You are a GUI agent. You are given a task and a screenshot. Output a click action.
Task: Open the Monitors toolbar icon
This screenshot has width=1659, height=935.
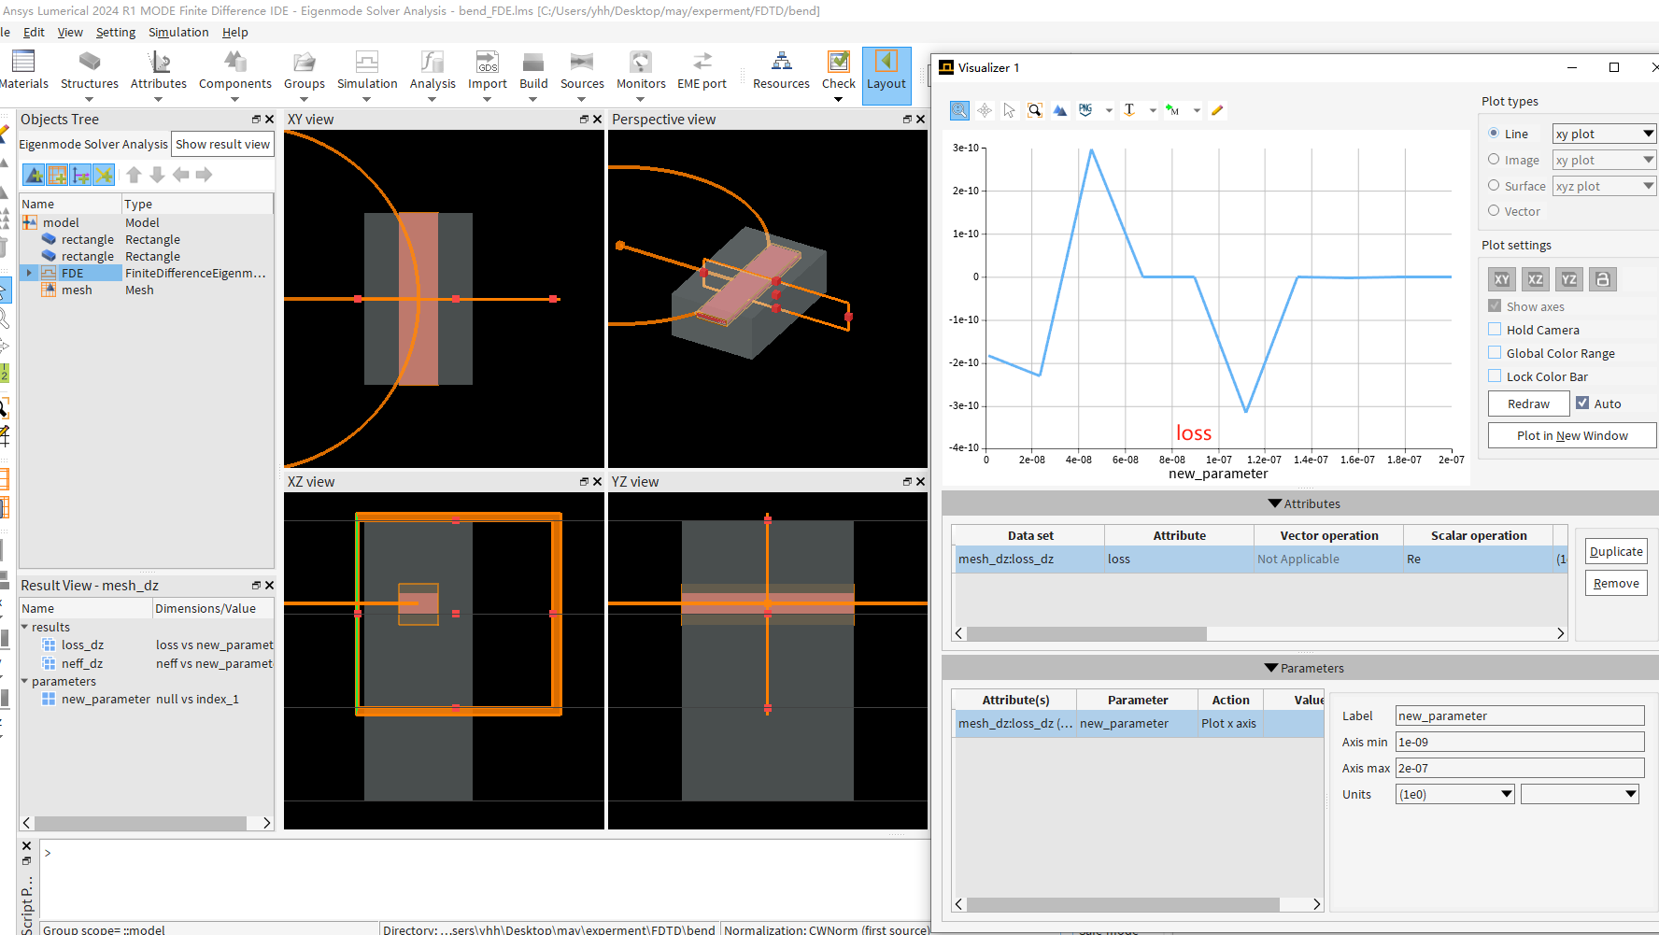pos(641,63)
